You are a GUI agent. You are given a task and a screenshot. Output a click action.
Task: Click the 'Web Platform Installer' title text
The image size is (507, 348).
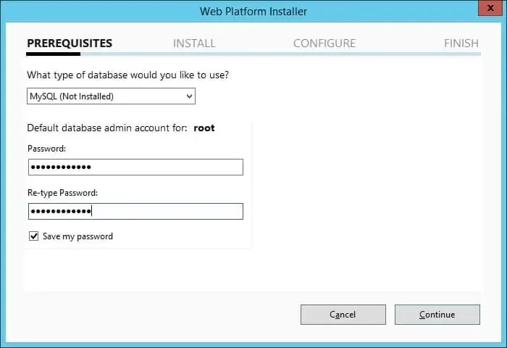pos(253,12)
